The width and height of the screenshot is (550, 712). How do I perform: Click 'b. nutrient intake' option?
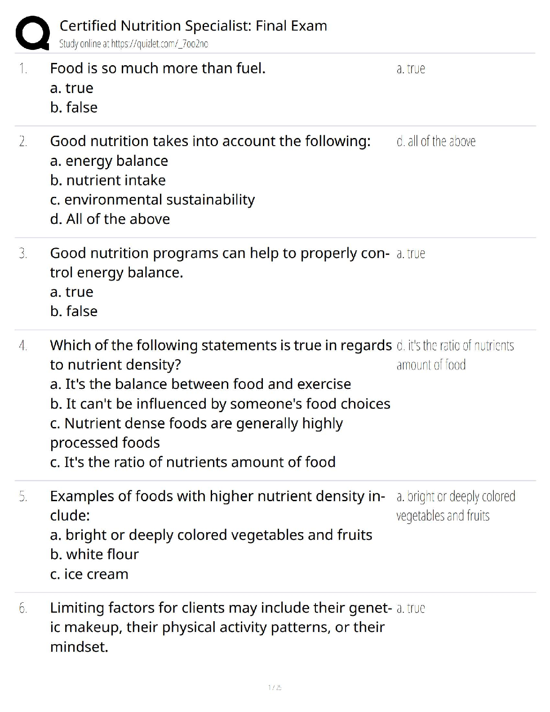tap(108, 180)
